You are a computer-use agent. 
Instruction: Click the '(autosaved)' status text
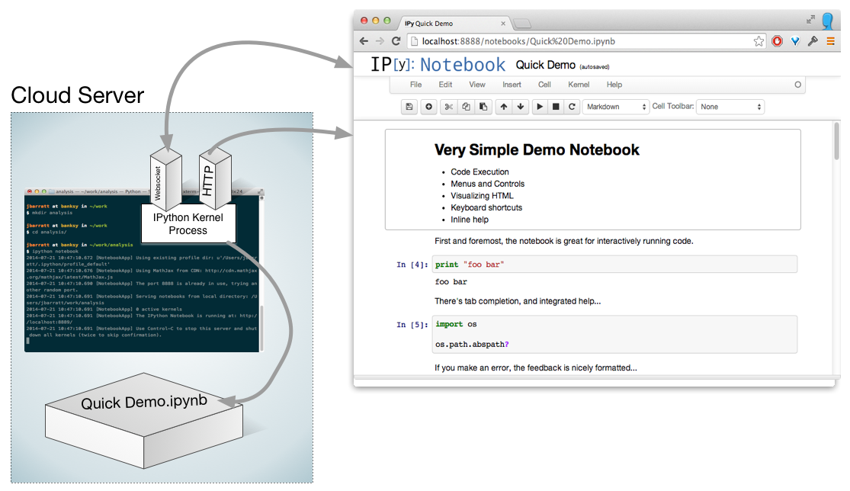[595, 66]
